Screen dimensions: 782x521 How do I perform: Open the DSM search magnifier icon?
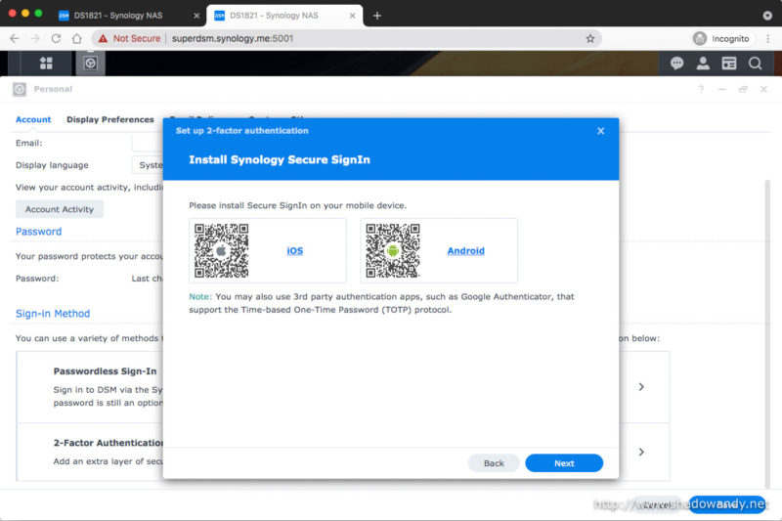755,64
